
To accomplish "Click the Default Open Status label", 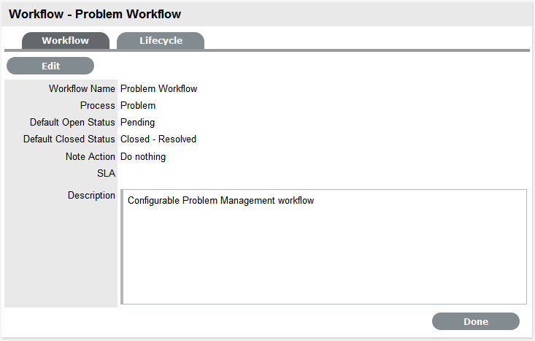I will pos(72,123).
